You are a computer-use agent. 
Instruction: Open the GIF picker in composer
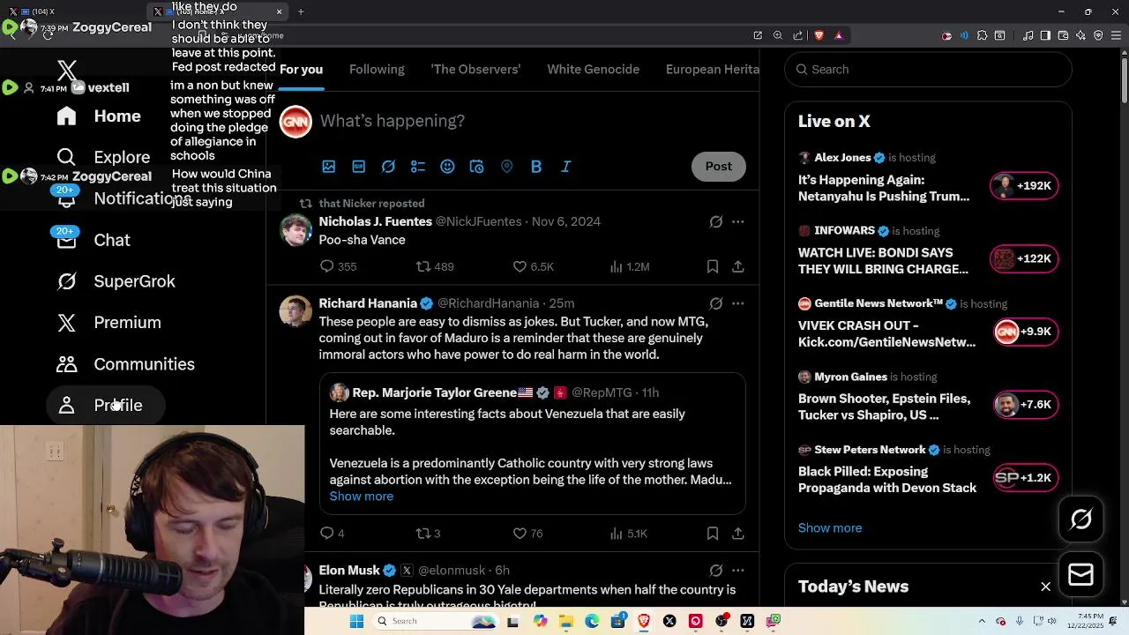359,167
